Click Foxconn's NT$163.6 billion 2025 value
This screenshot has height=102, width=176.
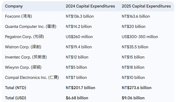(136, 16)
